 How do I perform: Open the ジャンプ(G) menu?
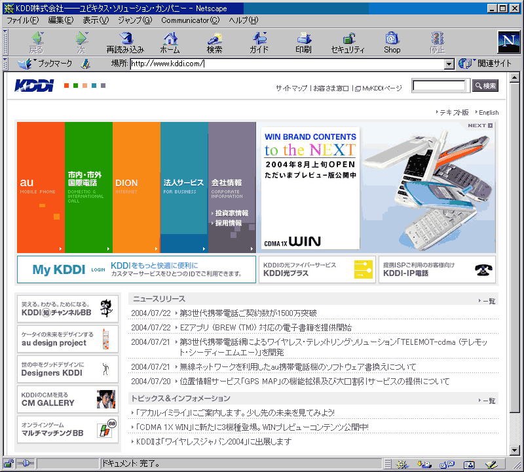point(135,20)
